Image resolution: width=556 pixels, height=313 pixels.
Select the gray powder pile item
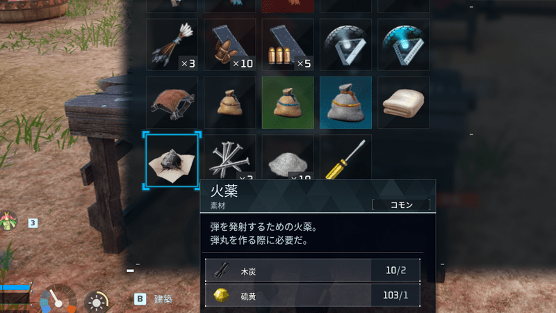pos(288,157)
